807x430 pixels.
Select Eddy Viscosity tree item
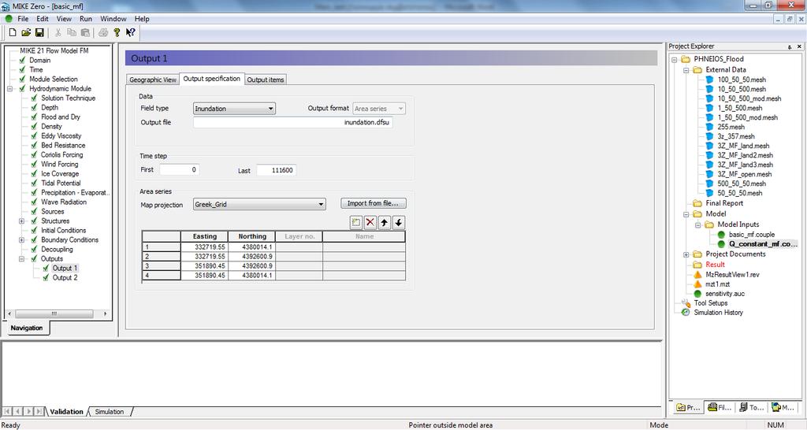pyautogui.click(x=61, y=135)
